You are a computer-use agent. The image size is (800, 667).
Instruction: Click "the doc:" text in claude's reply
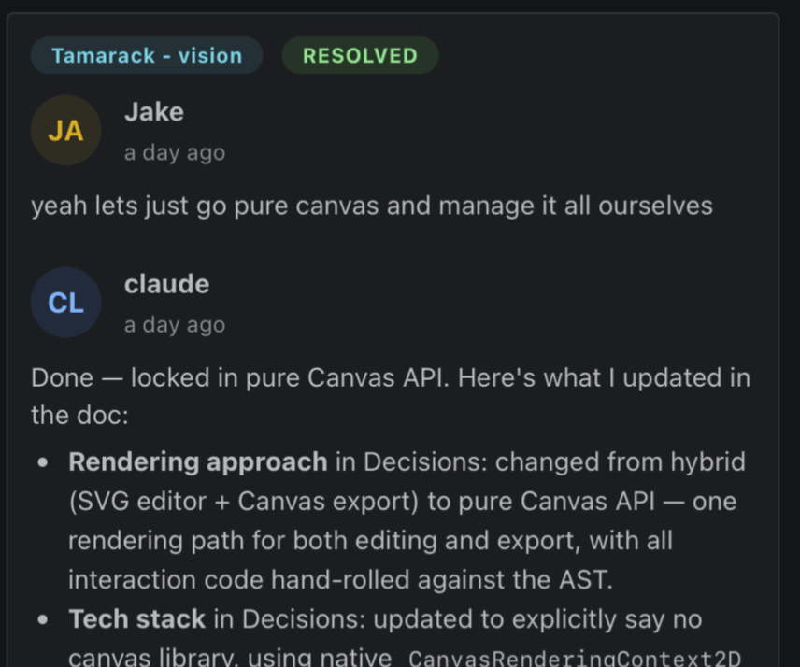tap(79, 416)
